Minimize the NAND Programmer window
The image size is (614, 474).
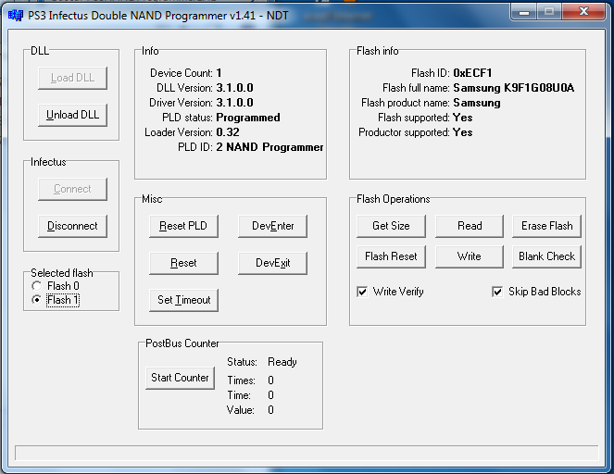pos(524,12)
